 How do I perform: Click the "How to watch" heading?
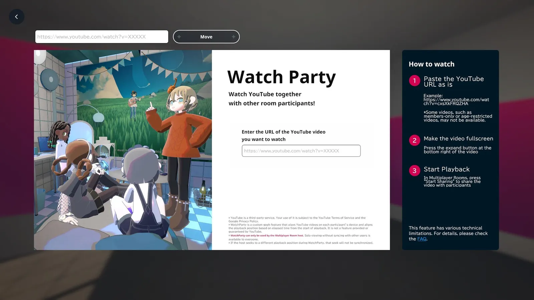(x=432, y=64)
